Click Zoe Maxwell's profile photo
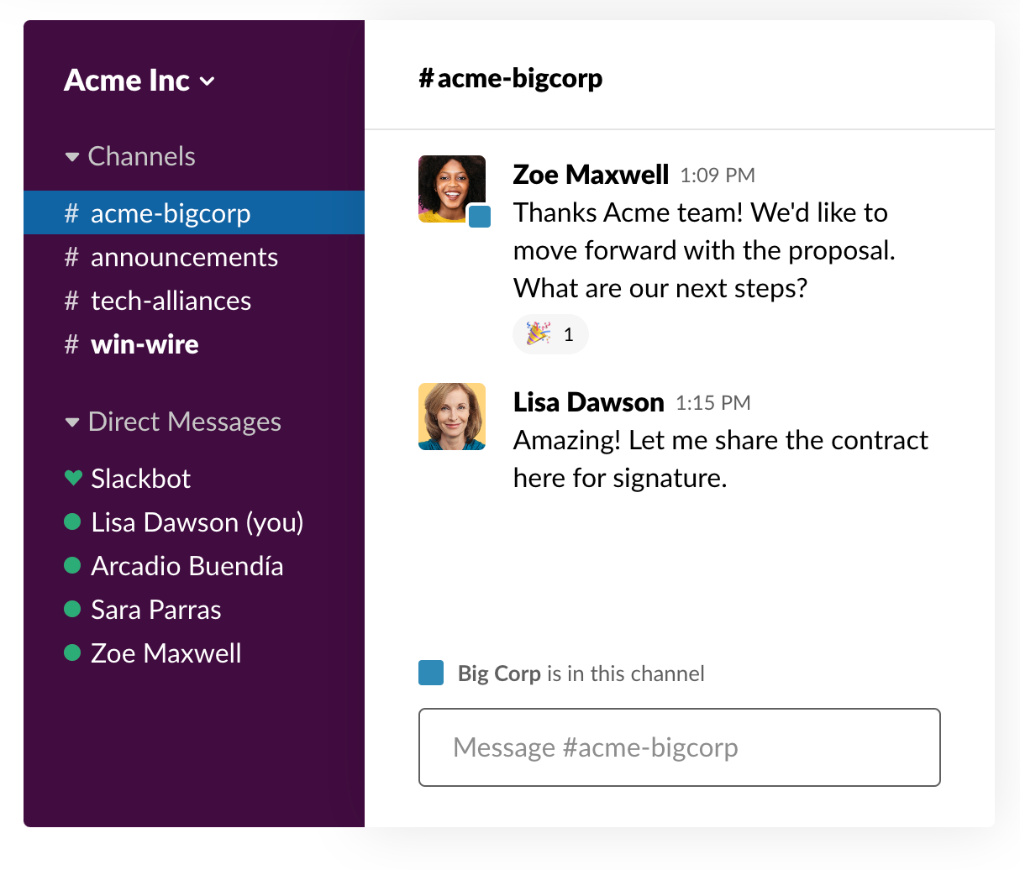 pyautogui.click(x=452, y=189)
